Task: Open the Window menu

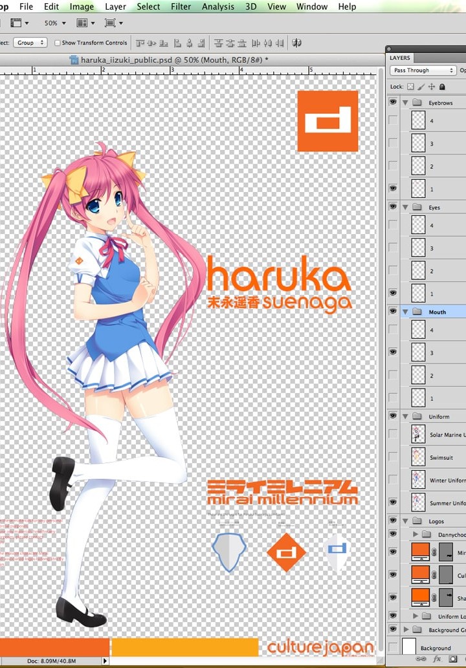Action: click(x=312, y=6)
